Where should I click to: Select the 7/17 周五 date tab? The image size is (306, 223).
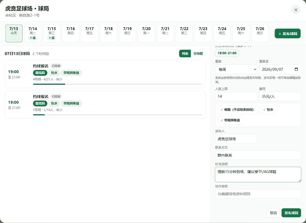pyautogui.click(x=89, y=33)
